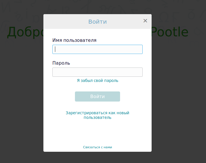The width and height of the screenshot is (206, 163).
Task: Focus the Имя пользователя input field
Action: [x=98, y=49]
